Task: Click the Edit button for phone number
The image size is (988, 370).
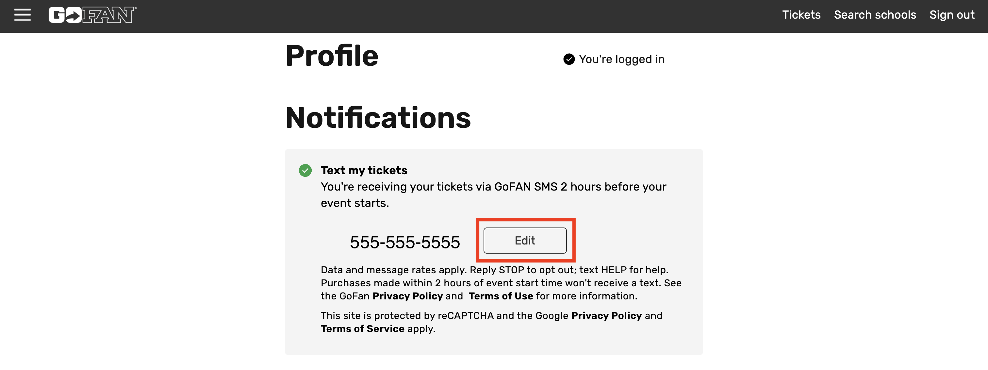Action: click(525, 240)
